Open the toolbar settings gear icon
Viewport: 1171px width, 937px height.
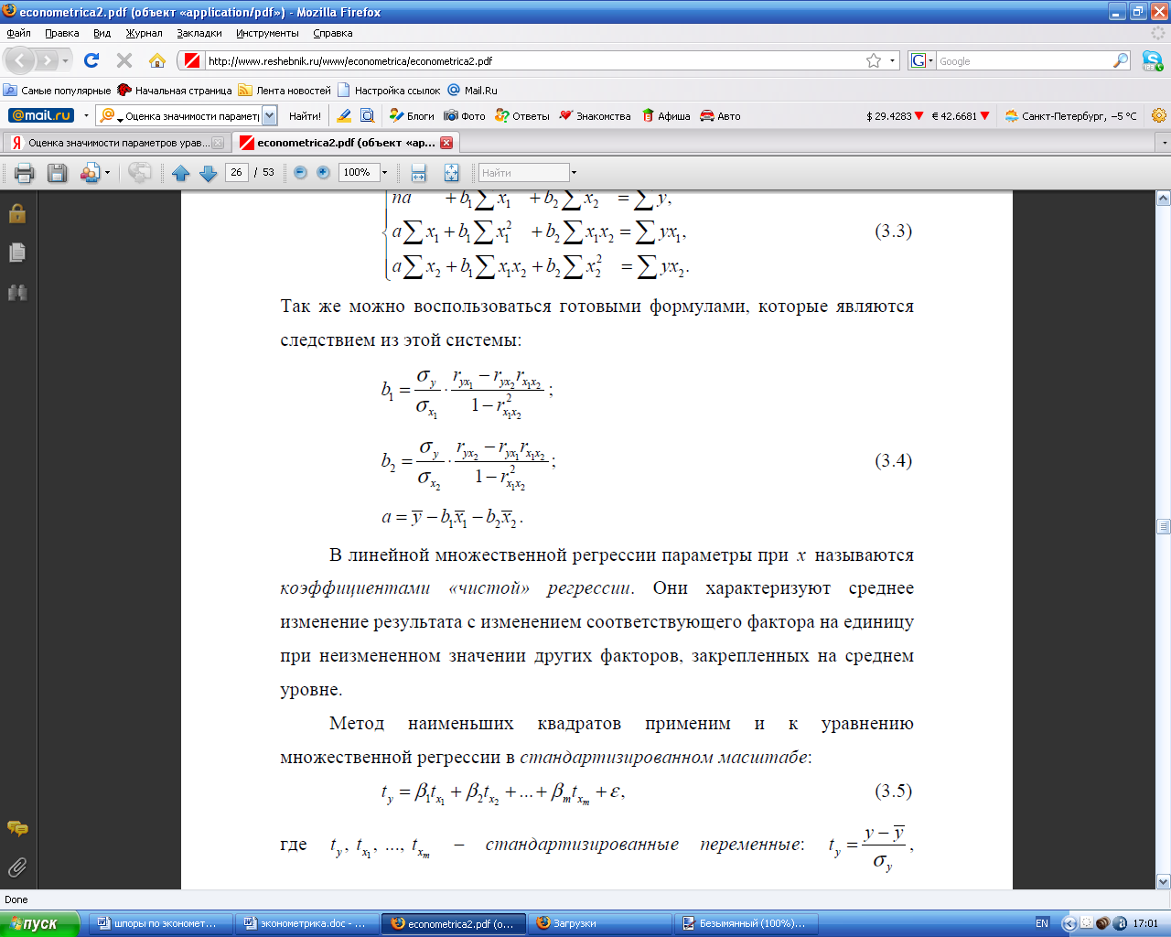tap(1159, 115)
